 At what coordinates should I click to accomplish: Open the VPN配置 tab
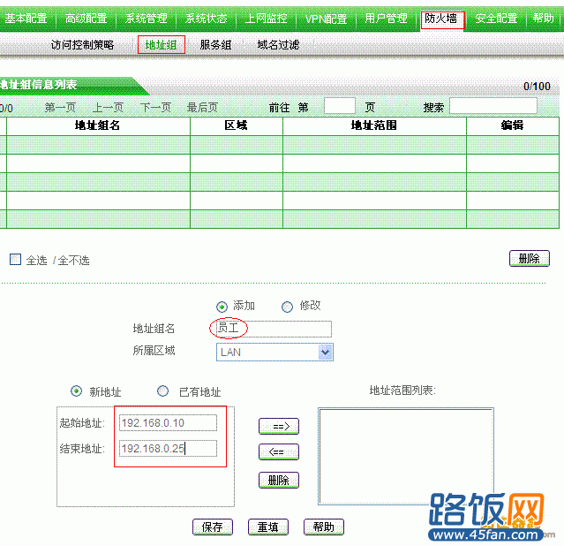[x=326, y=19]
